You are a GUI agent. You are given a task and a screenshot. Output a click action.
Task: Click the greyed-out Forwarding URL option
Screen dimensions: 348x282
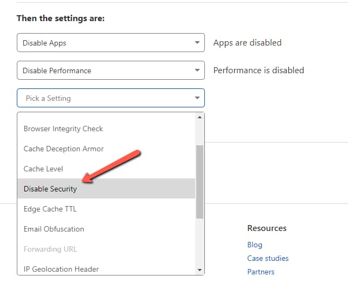(50, 249)
